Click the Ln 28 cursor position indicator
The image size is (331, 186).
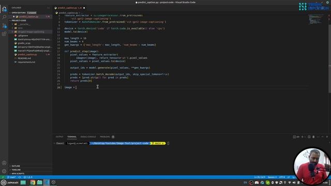tap(260, 177)
